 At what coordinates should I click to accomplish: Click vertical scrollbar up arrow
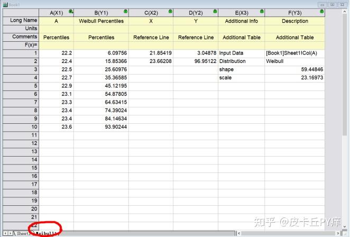pyautogui.click(x=345, y=11)
